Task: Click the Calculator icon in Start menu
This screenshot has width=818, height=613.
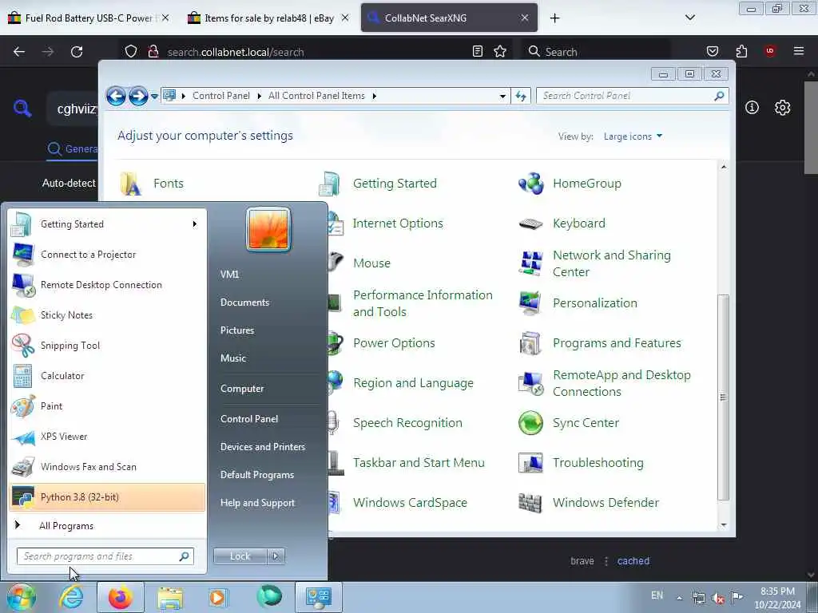Action: 23,376
